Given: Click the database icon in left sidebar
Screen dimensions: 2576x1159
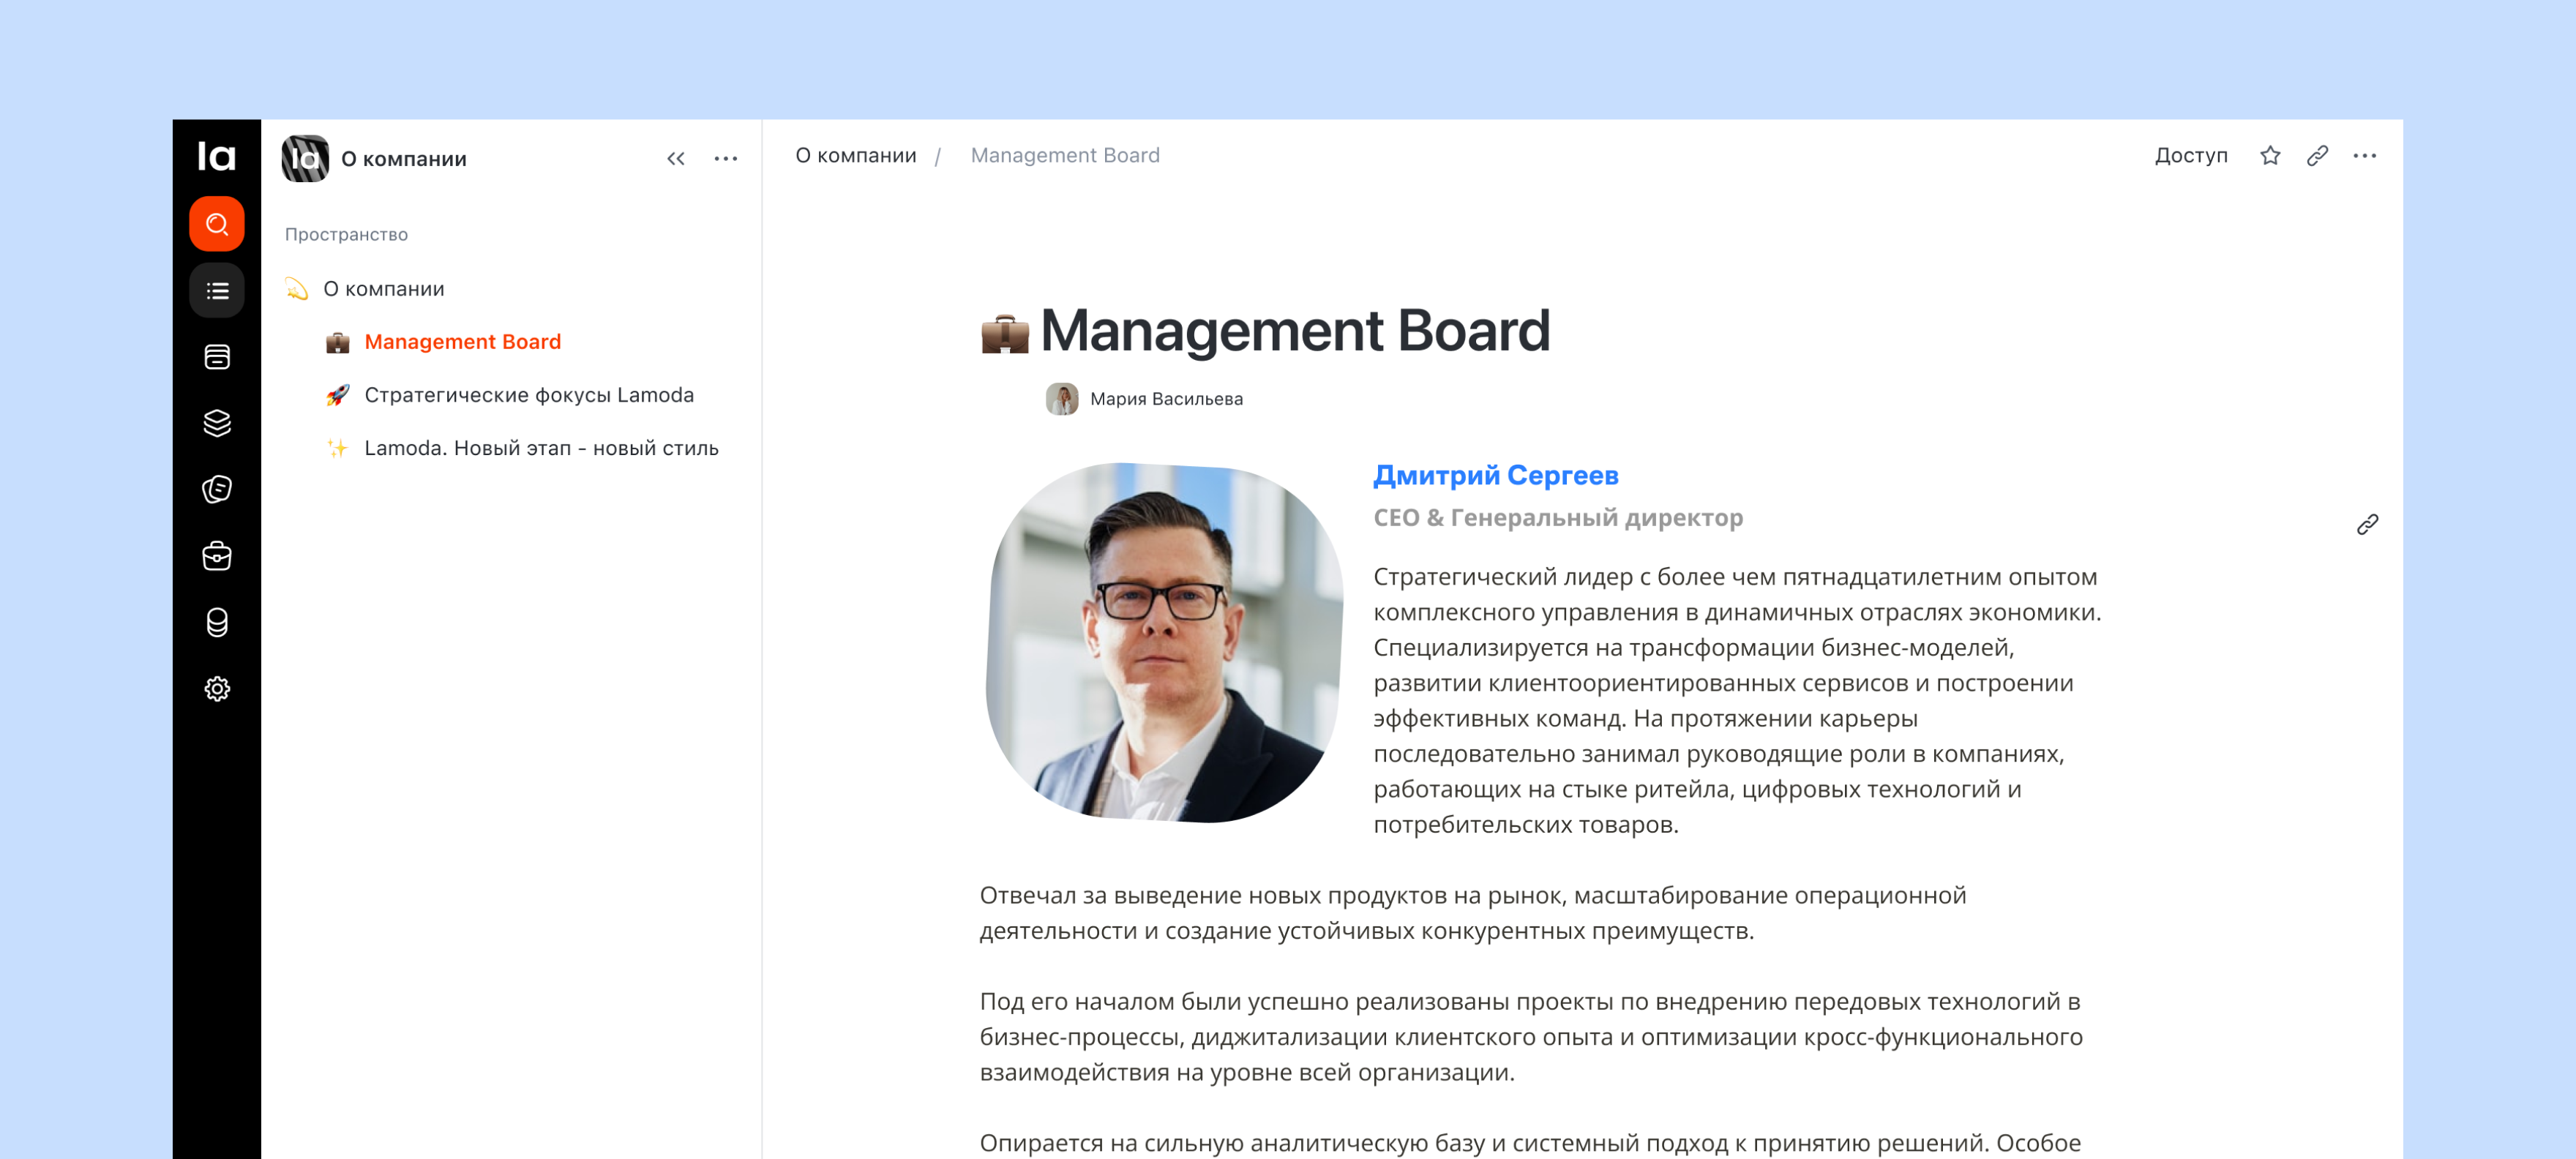Looking at the screenshot, I should point(216,622).
